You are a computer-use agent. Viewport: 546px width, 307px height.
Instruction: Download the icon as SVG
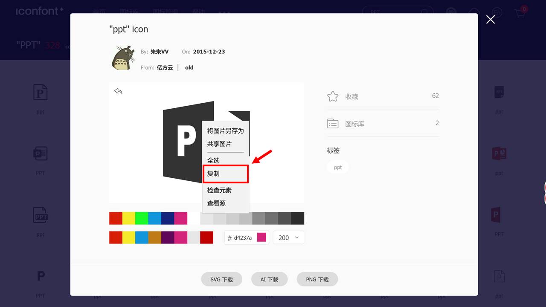point(222,279)
